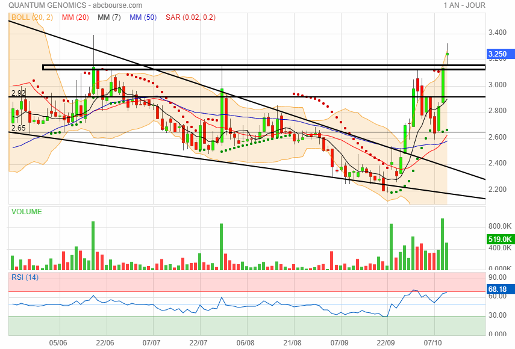Screen dimensions: 515x349
Task: Click the 2.92 resistance level annotation
Action: (19, 93)
